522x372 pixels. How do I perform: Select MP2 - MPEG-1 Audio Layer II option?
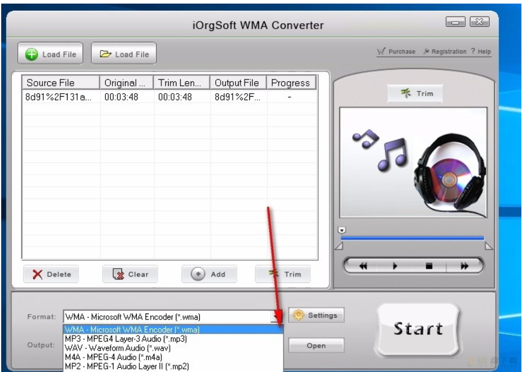pyautogui.click(x=173, y=367)
